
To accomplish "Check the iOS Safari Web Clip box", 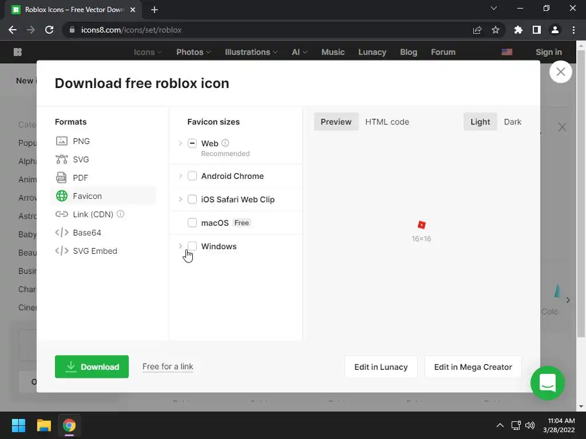I will click(192, 199).
